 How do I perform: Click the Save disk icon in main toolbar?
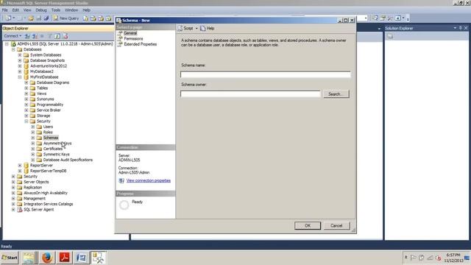[39, 18]
